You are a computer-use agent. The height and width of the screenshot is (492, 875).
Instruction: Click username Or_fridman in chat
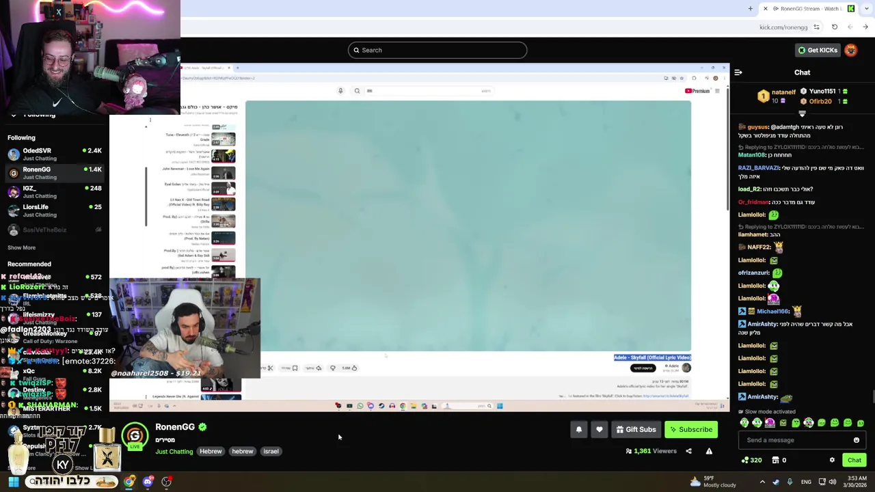pos(753,202)
